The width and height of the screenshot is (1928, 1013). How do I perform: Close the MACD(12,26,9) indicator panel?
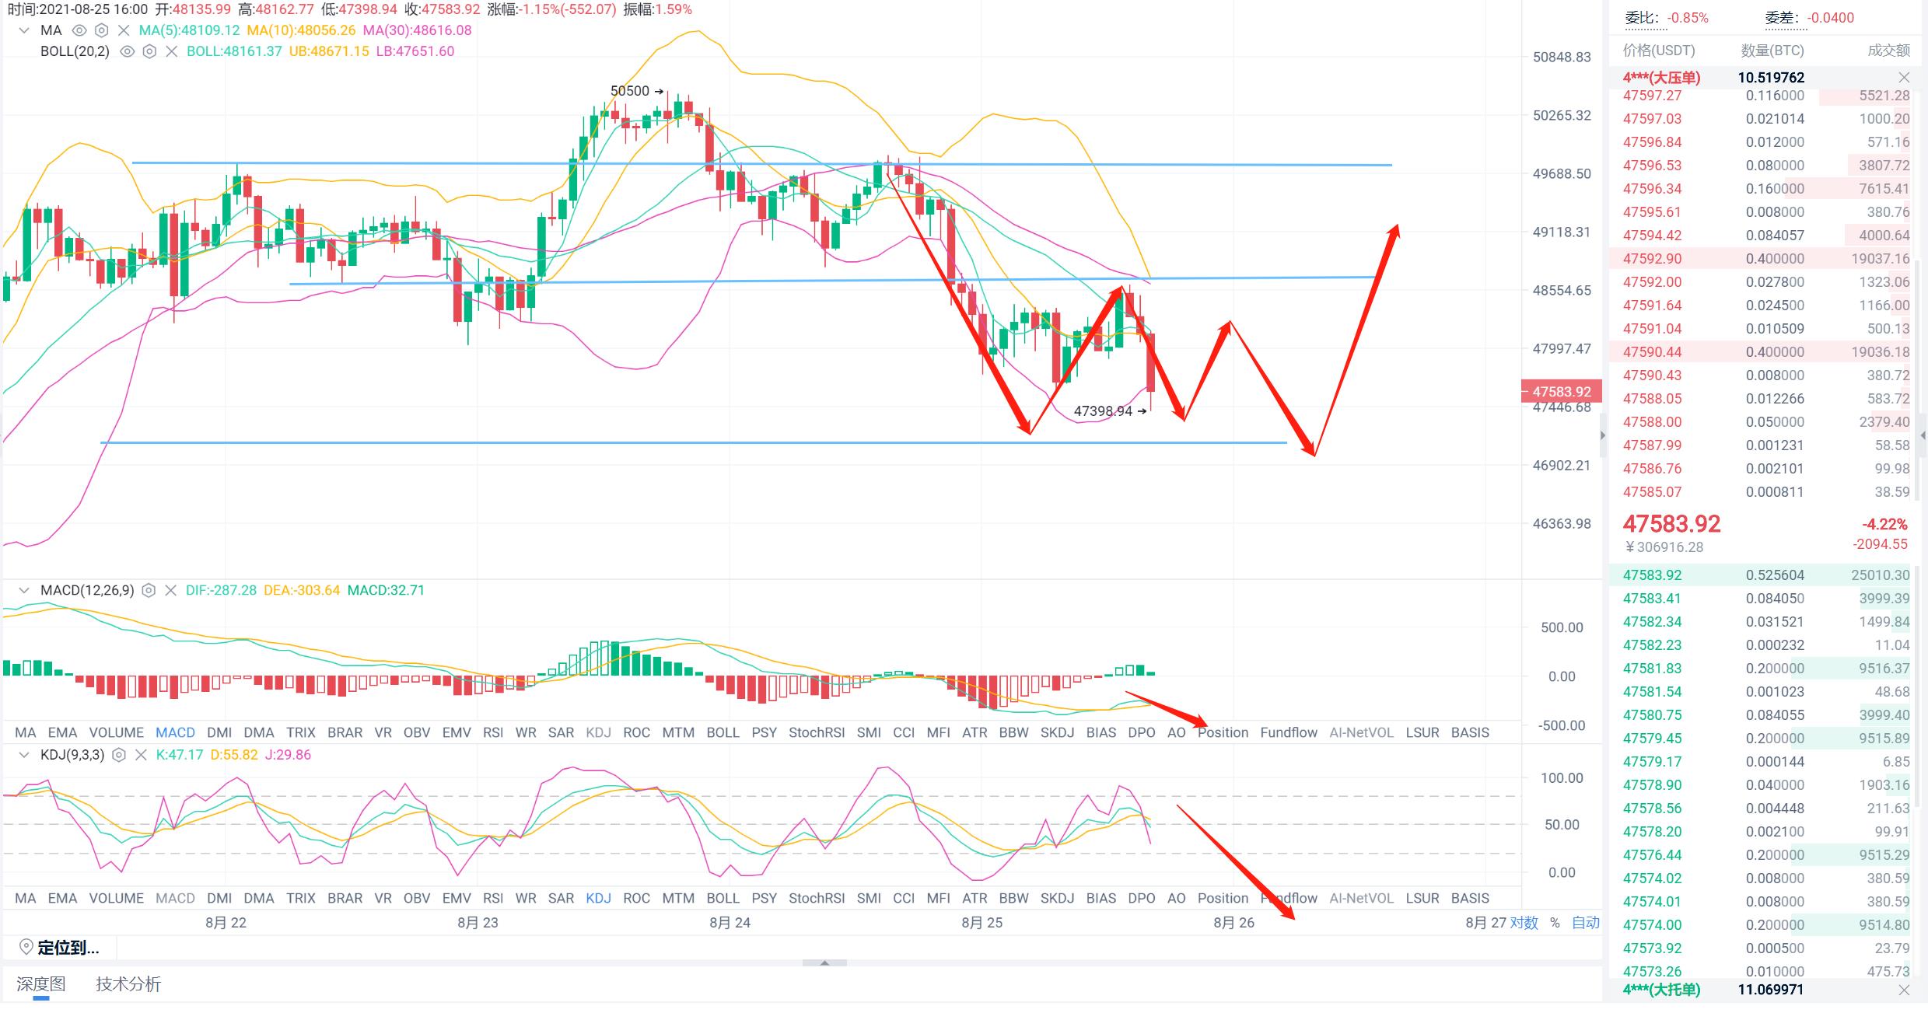171,590
